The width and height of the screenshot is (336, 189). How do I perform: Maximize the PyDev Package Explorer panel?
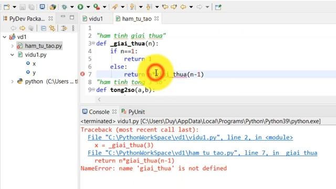pos(72,17)
